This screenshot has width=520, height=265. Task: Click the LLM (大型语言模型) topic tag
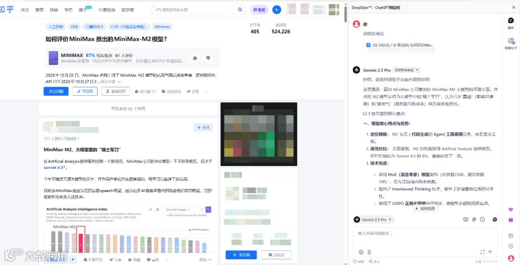point(130,27)
